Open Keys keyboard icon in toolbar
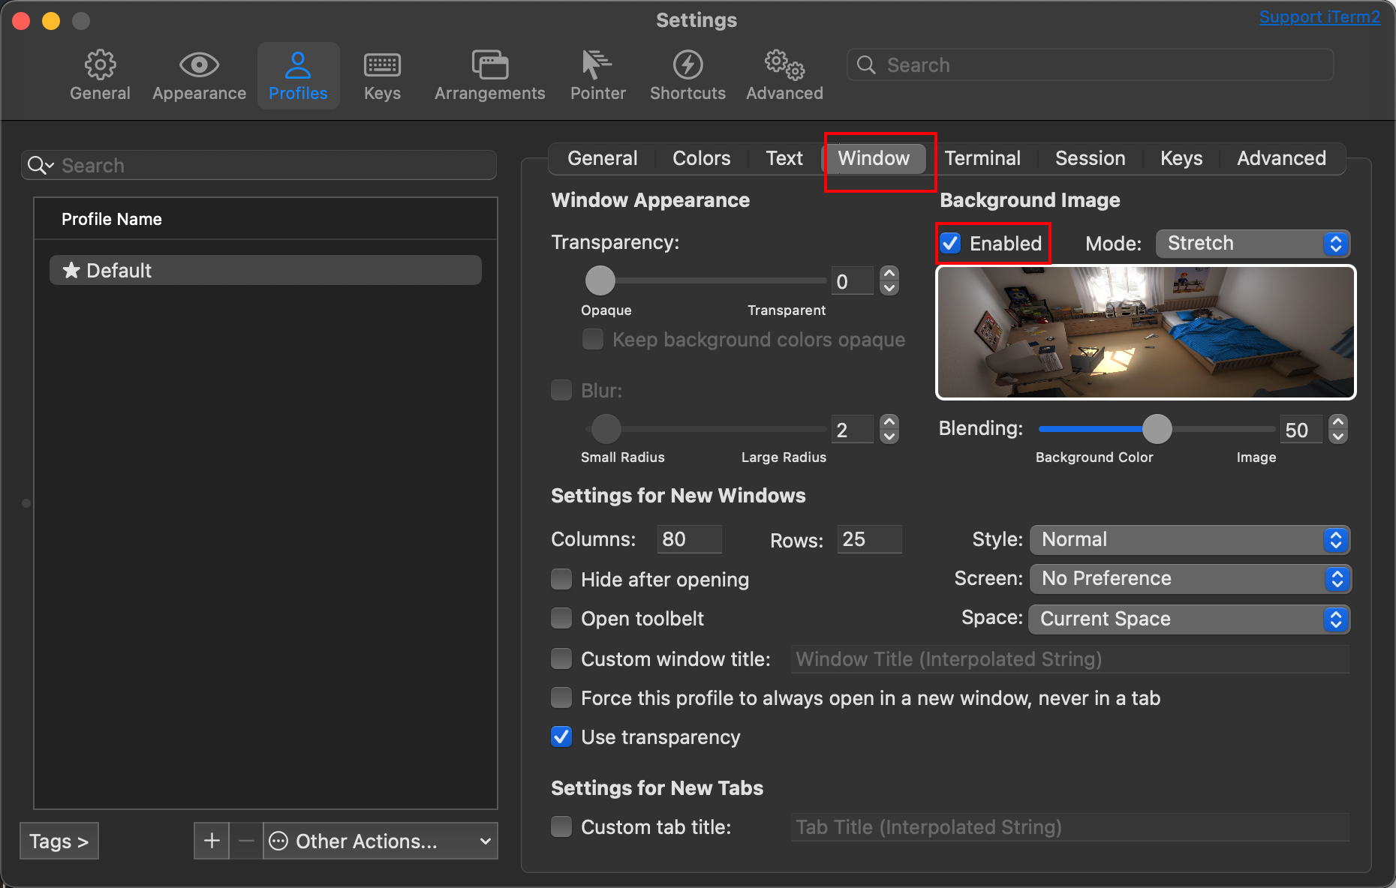Screen dimensions: 1396x888 tap(382, 66)
